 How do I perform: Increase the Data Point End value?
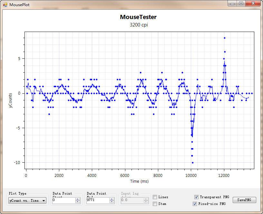click(x=112, y=199)
